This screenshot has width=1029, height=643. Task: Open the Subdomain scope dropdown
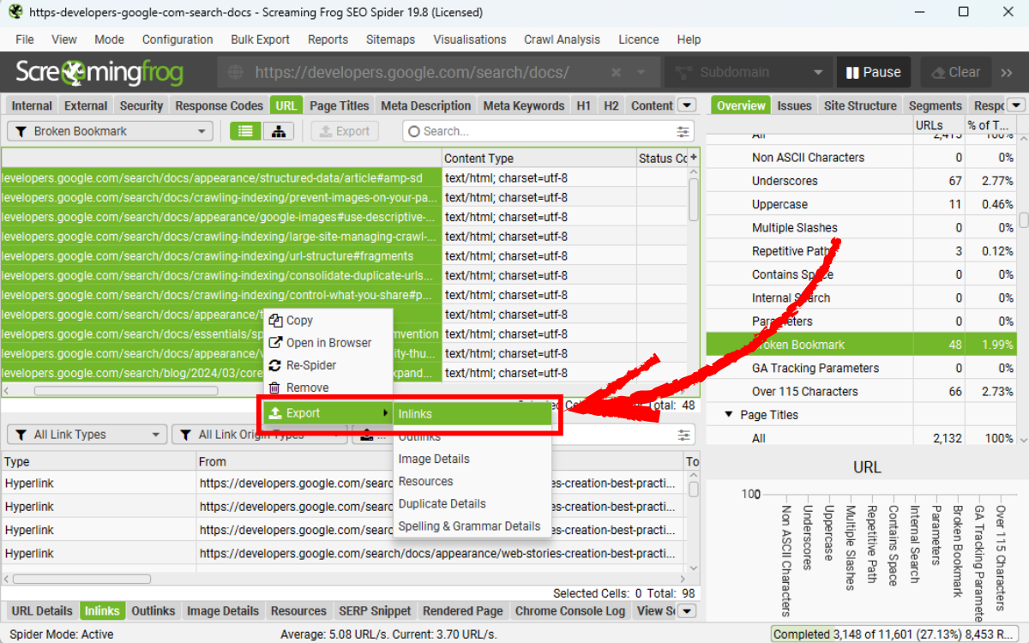(x=747, y=72)
